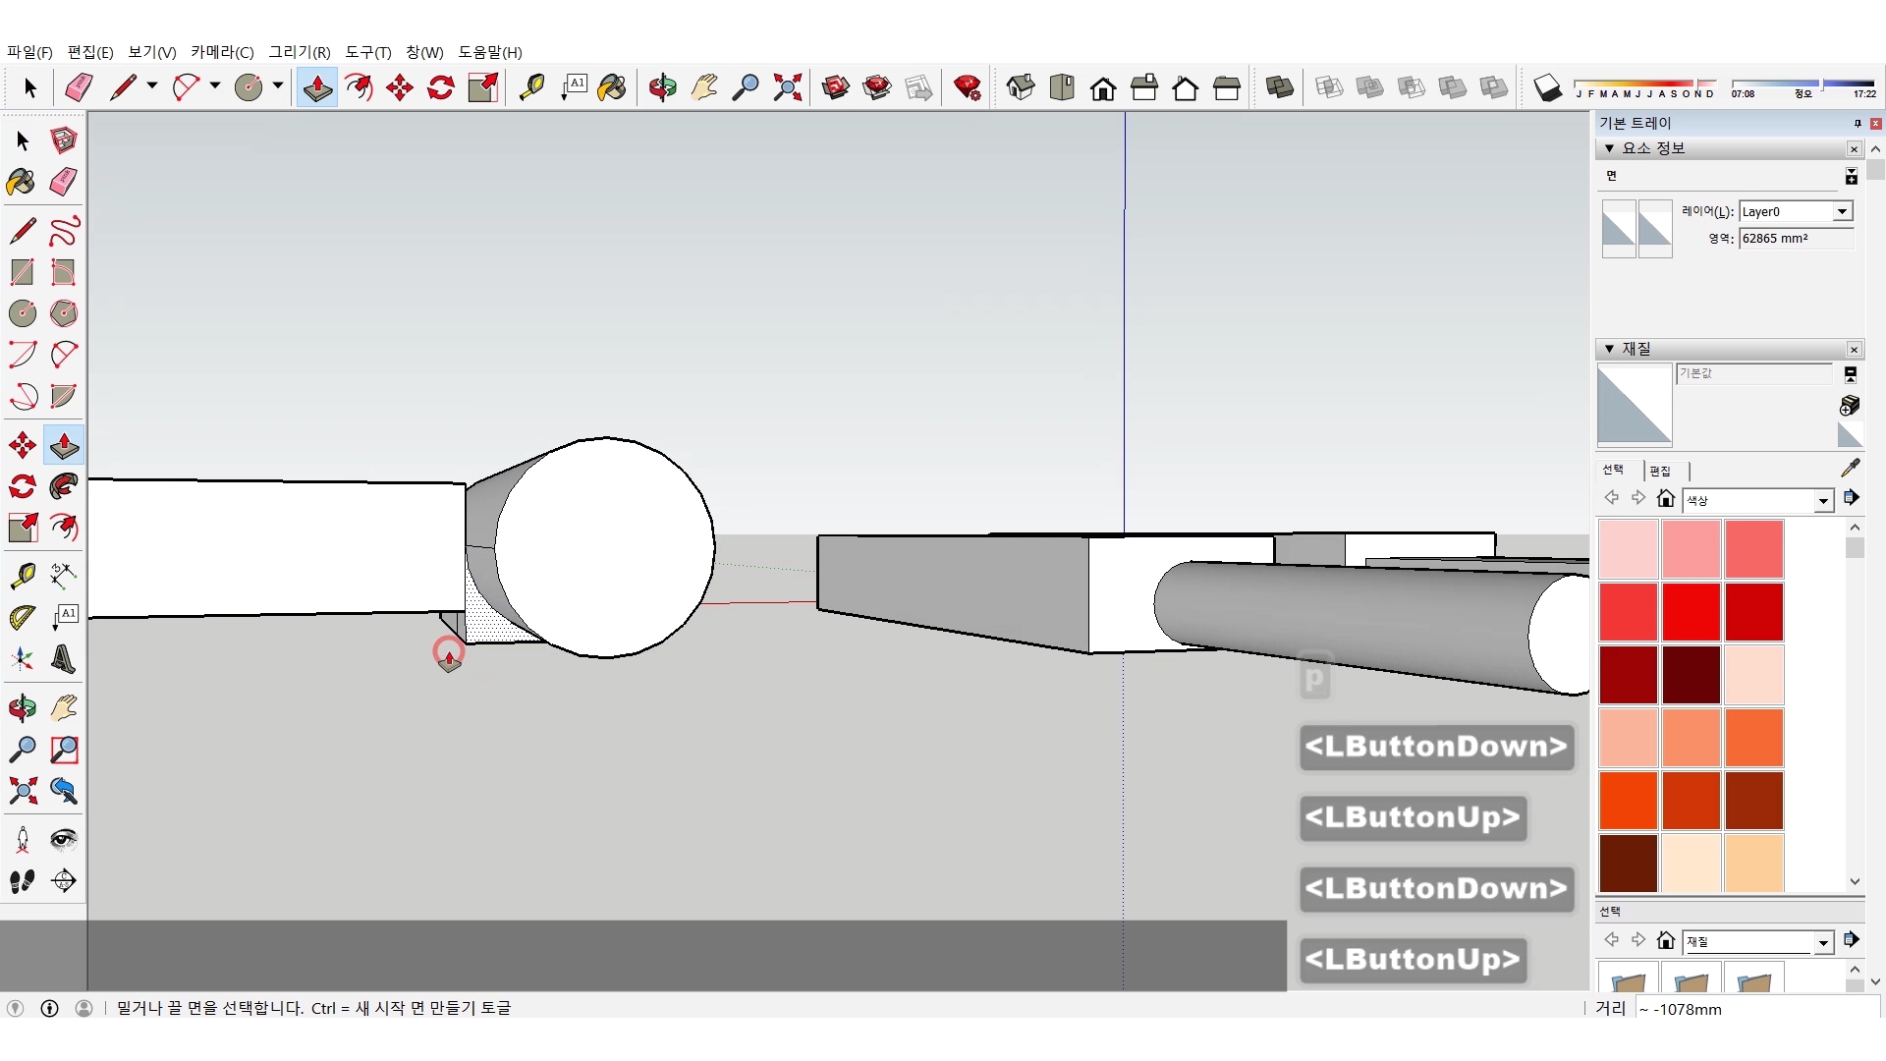1886x1061 pixels.
Task: Toggle shadows display button
Action: click(1547, 88)
